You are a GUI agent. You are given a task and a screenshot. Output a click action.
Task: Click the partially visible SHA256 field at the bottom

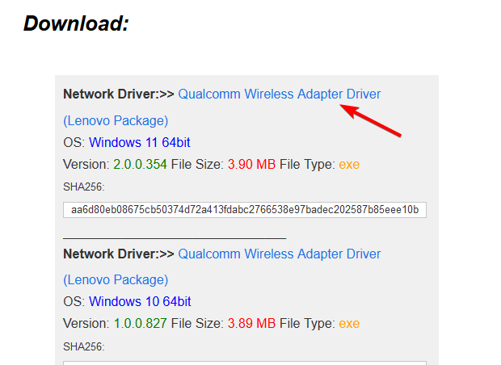tap(245, 363)
